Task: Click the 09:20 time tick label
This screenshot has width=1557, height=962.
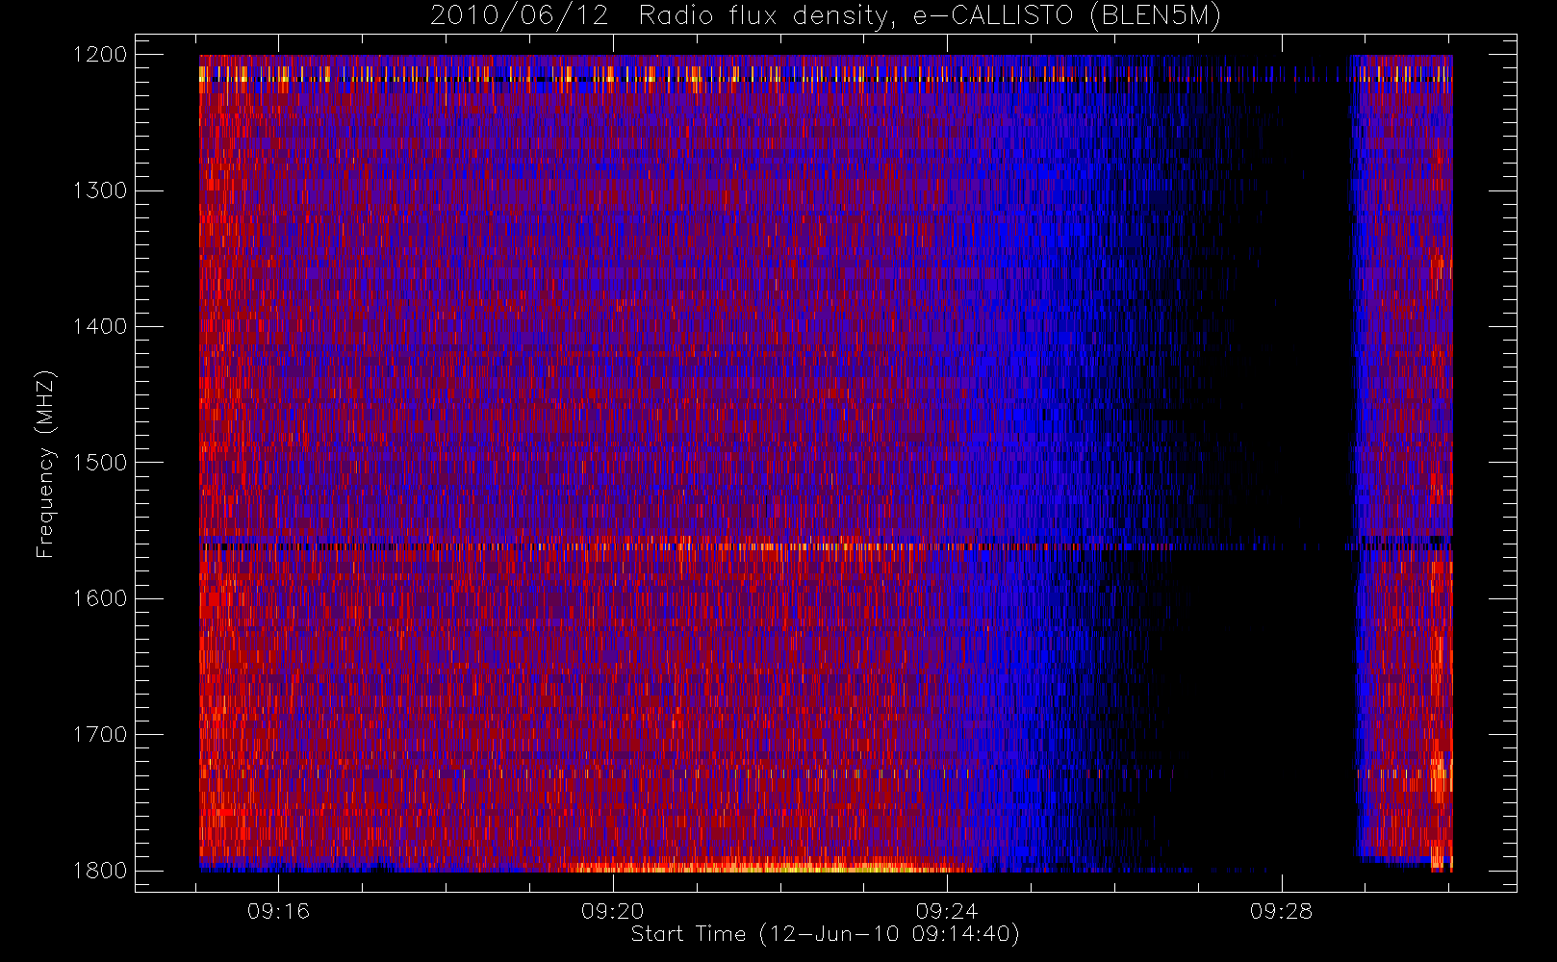Action: 613,911
